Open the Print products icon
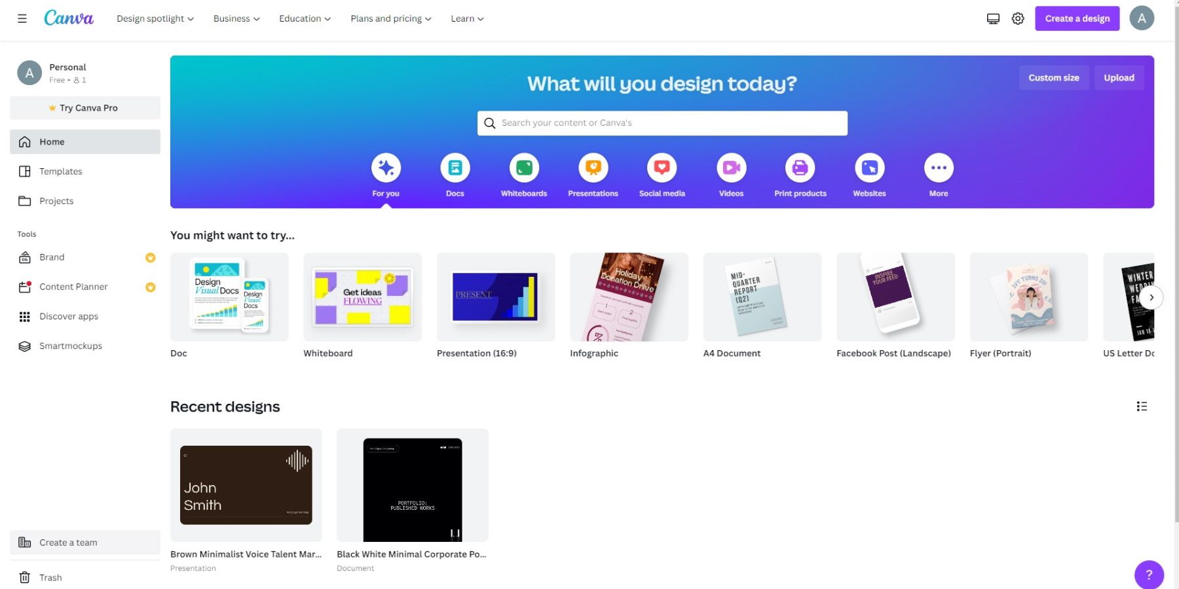The width and height of the screenshot is (1179, 589). click(x=800, y=167)
